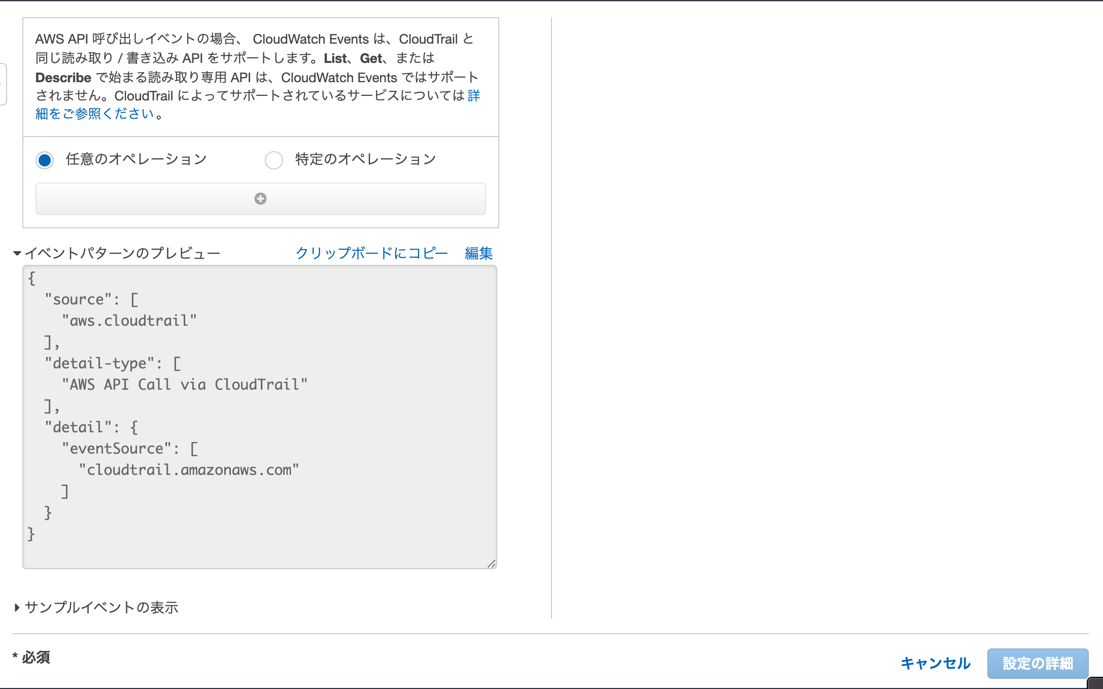Click the "aws.cloudtrail" source value text
The width and height of the screenshot is (1103, 689).
129,321
